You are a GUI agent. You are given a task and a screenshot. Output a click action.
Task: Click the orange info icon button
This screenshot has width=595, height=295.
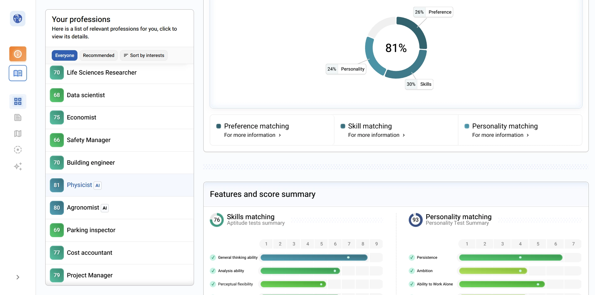[18, 54]
